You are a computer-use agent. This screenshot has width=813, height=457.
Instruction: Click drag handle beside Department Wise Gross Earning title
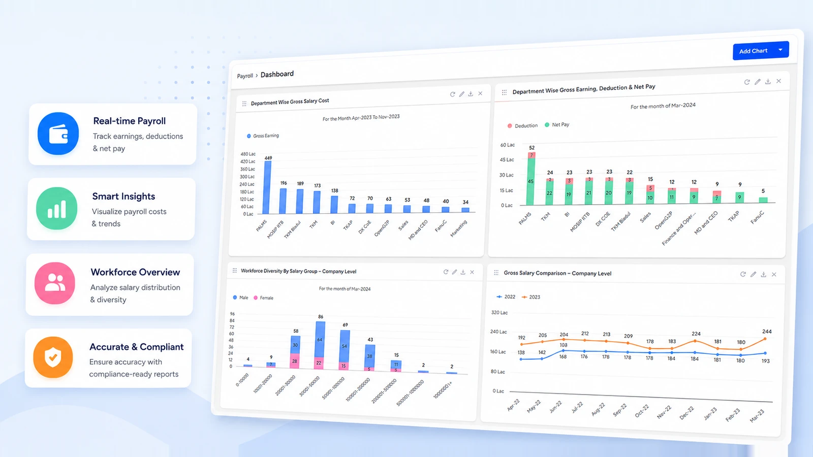coord(504,92)
